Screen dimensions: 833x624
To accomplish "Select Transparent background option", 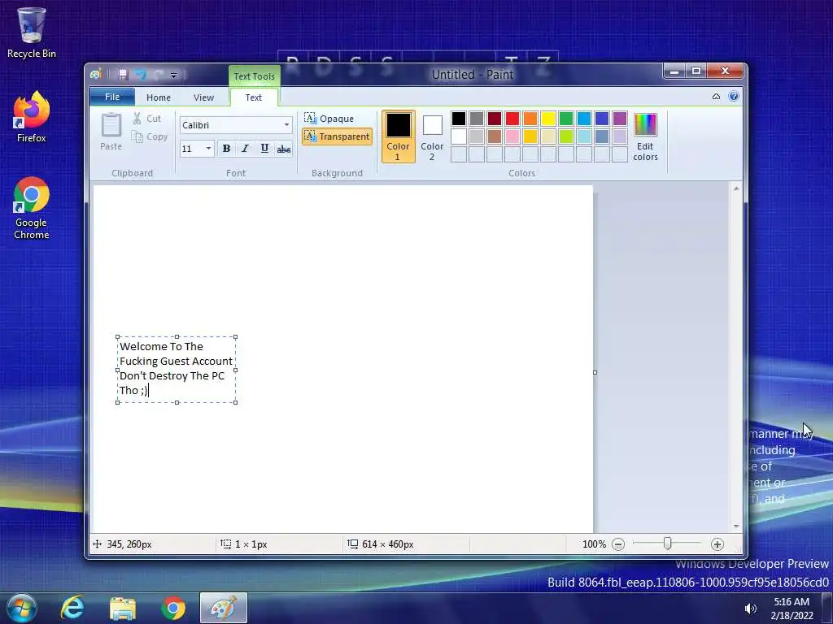I will [337, 136].
